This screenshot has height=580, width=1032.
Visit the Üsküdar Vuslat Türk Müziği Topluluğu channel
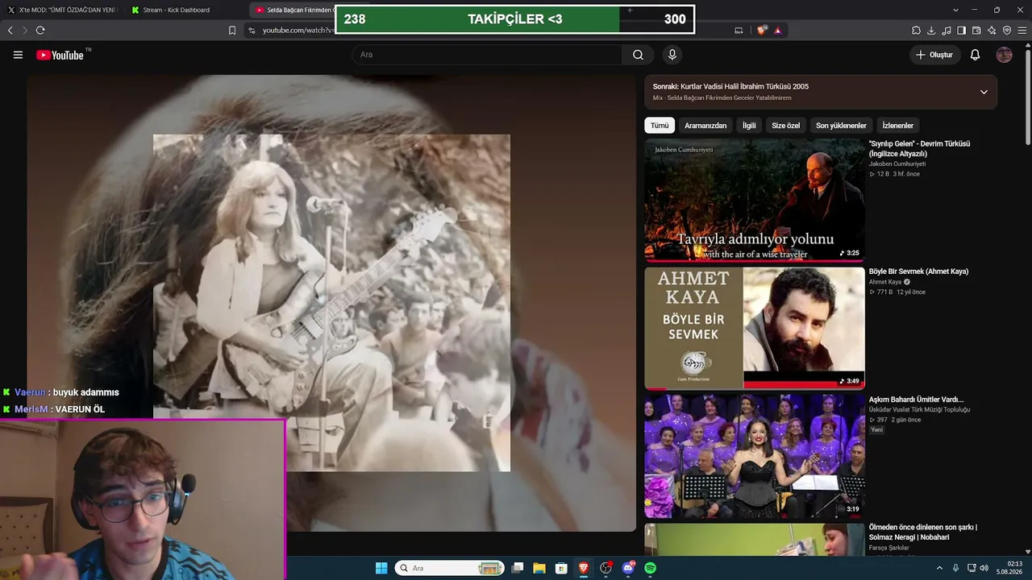click(919, 410)
